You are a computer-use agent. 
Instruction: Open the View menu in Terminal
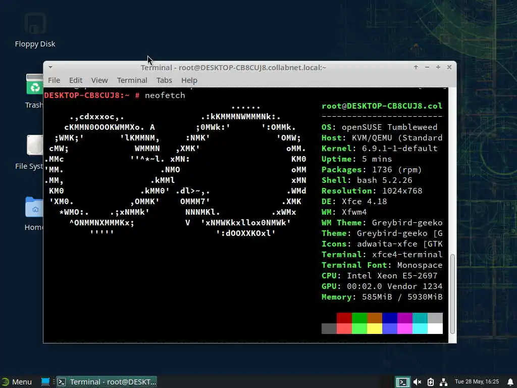point(99,80)
